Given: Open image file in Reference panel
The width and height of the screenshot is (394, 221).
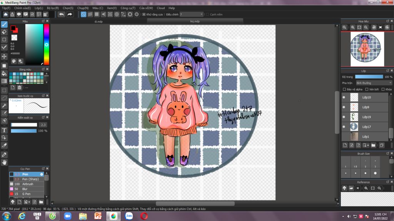Looking at the screenshot, I should pos(351,188).
